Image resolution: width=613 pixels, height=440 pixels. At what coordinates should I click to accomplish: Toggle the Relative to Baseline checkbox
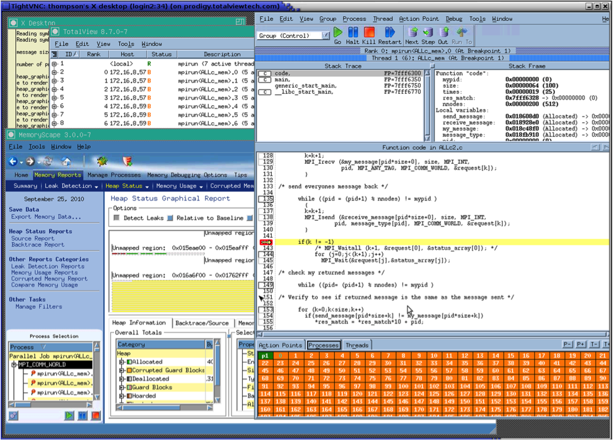[170, 218]
